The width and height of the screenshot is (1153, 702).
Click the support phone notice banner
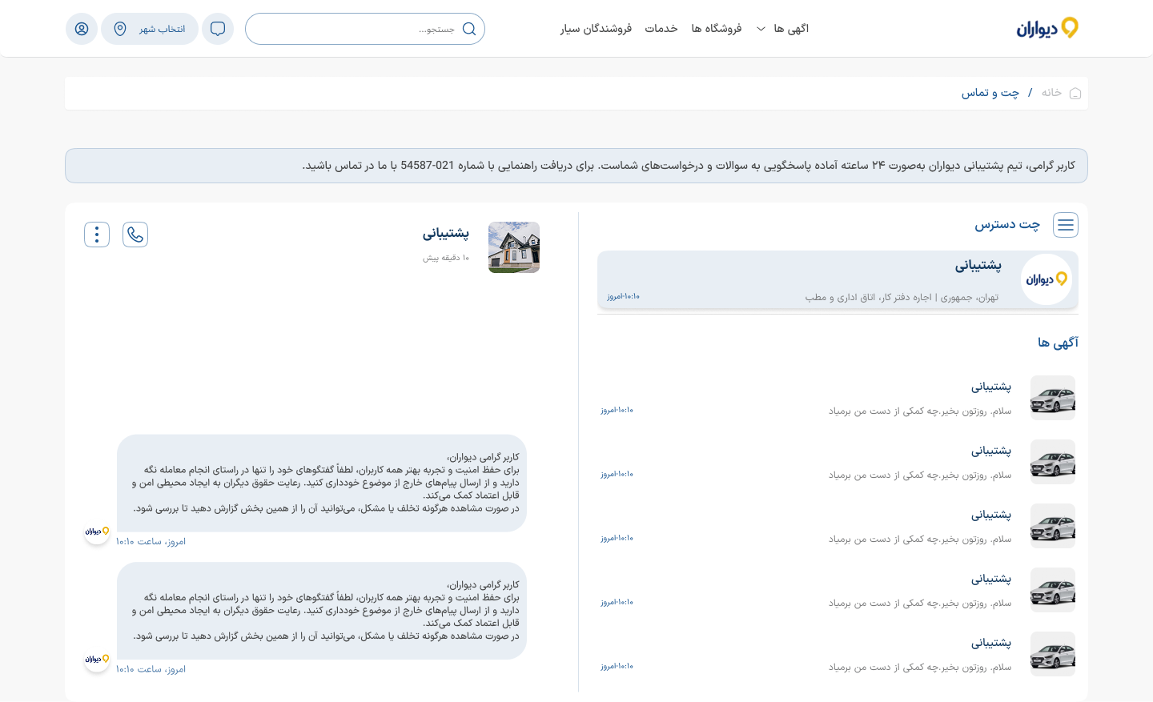[x=576, y=166]
